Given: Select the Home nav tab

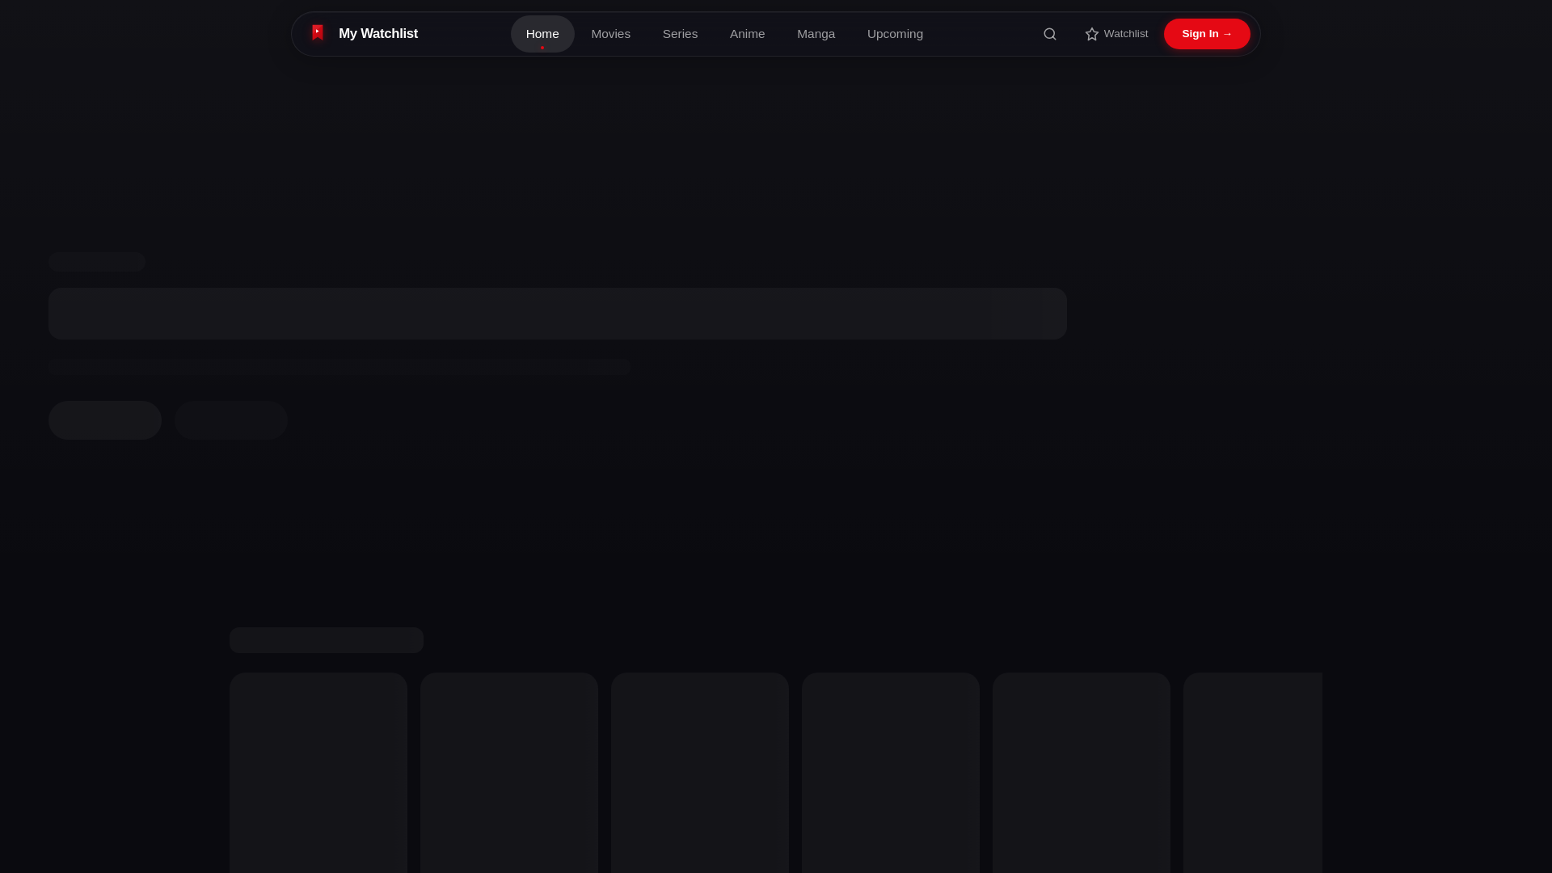Looking at the screenshot, I should coord(542,34).
